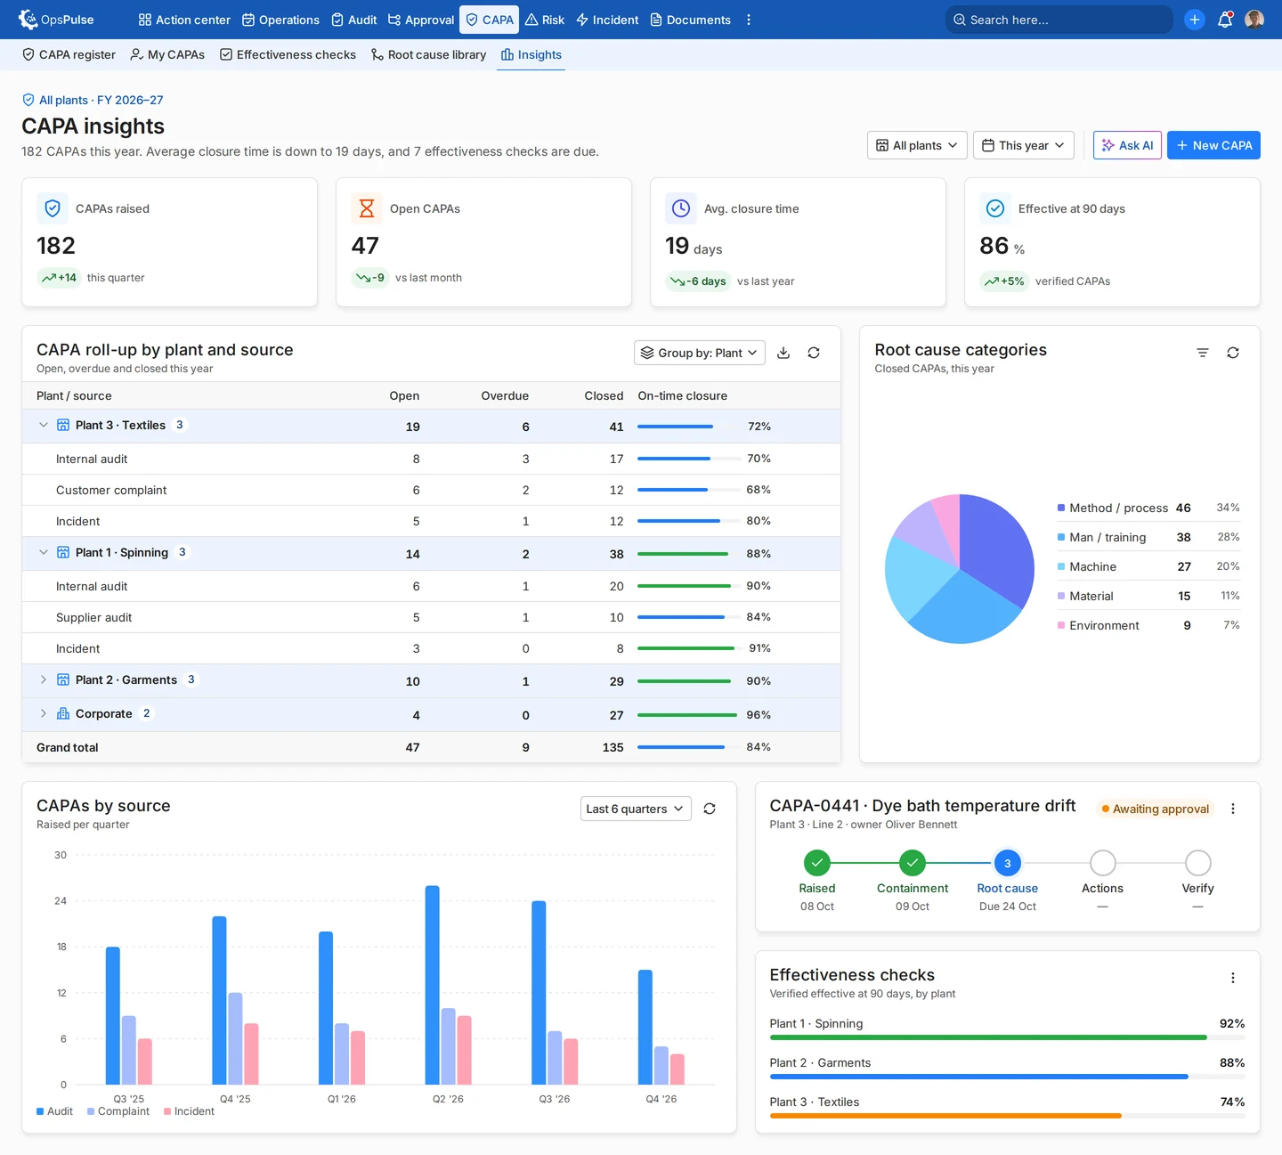The width and height of the screenshot is (1282, 1155).
Task: Switch to the Risk module tab
Action: coord(545,20)
